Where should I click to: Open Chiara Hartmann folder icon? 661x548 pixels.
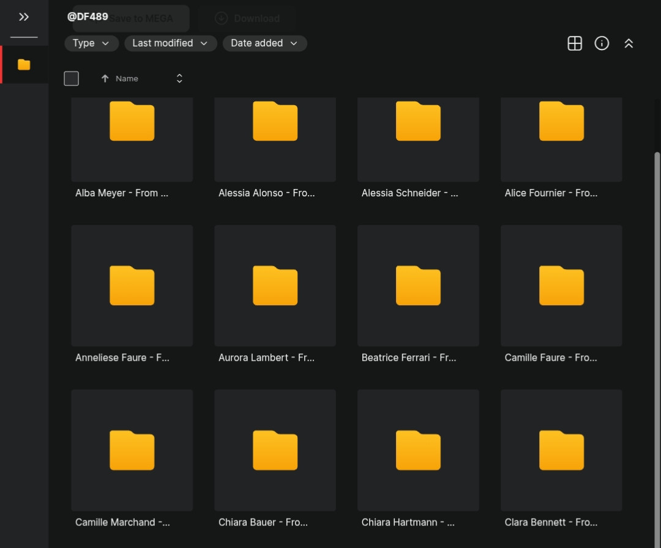pos(418,450)
